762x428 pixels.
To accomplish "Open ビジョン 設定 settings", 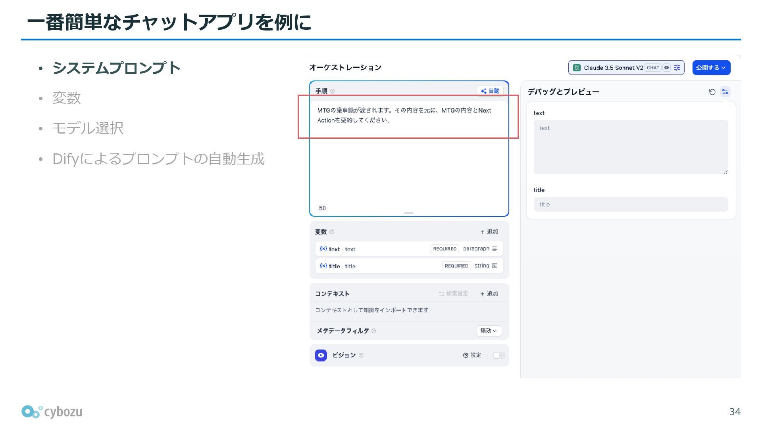I will coord(472,355).
